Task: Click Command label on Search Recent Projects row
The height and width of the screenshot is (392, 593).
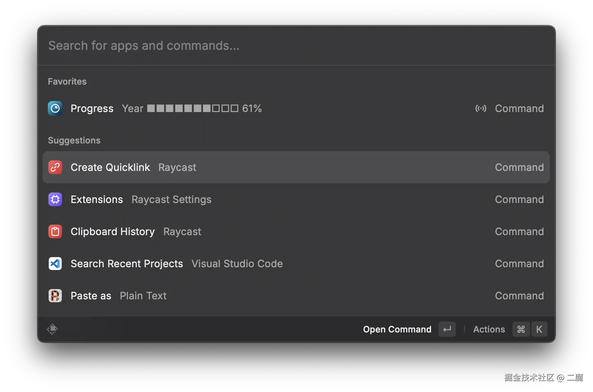Action: [519, 264]
